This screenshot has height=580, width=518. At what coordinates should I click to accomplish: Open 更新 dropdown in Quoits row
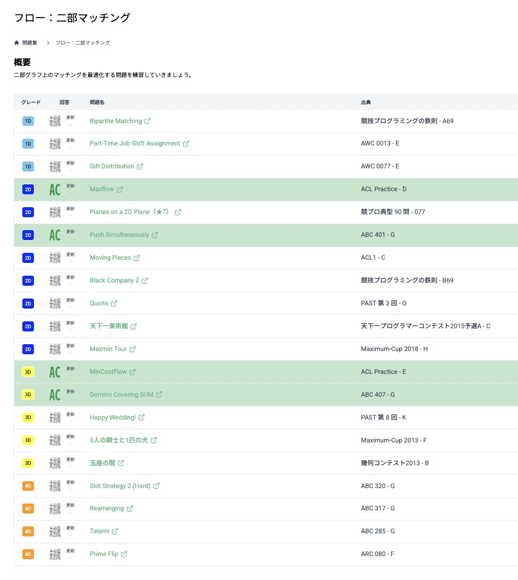coord(71,303)
